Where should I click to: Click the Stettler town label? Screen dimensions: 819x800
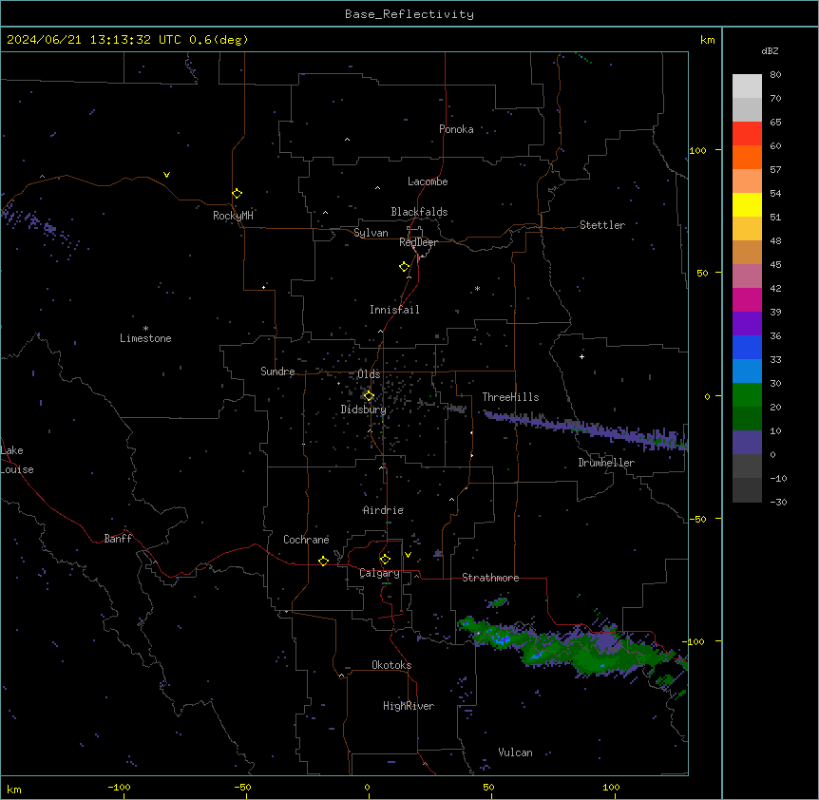[602, 225]
